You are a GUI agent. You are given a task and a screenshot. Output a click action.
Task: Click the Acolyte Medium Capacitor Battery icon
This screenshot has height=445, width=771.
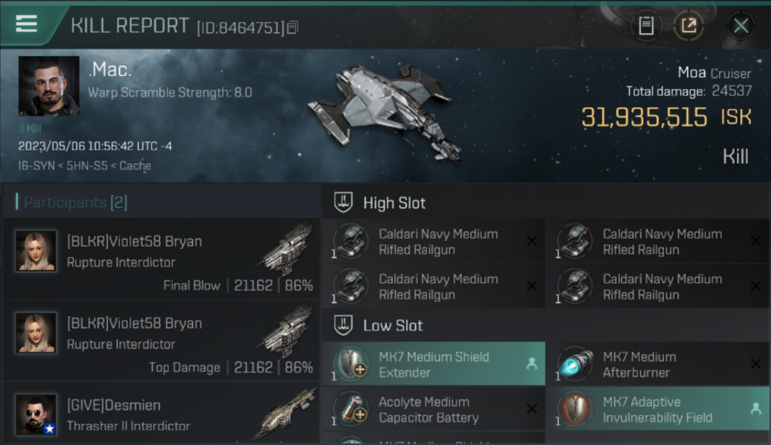[352, 409]
